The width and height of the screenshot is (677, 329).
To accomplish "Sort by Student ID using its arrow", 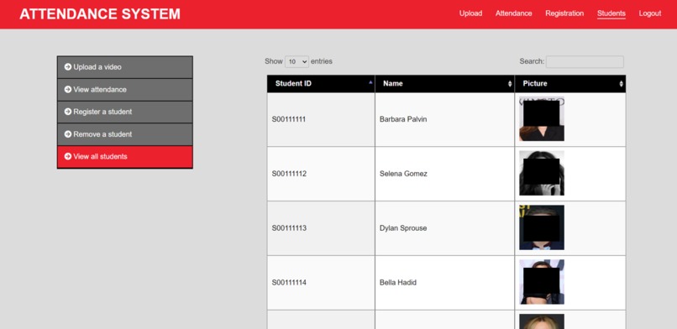I will coord(370,82).
